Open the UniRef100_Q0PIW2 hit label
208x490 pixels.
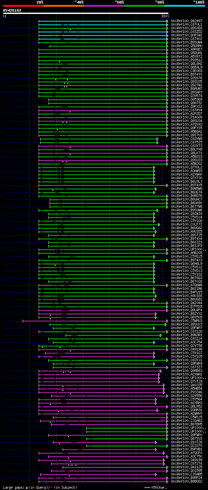(x=187, y=35)
